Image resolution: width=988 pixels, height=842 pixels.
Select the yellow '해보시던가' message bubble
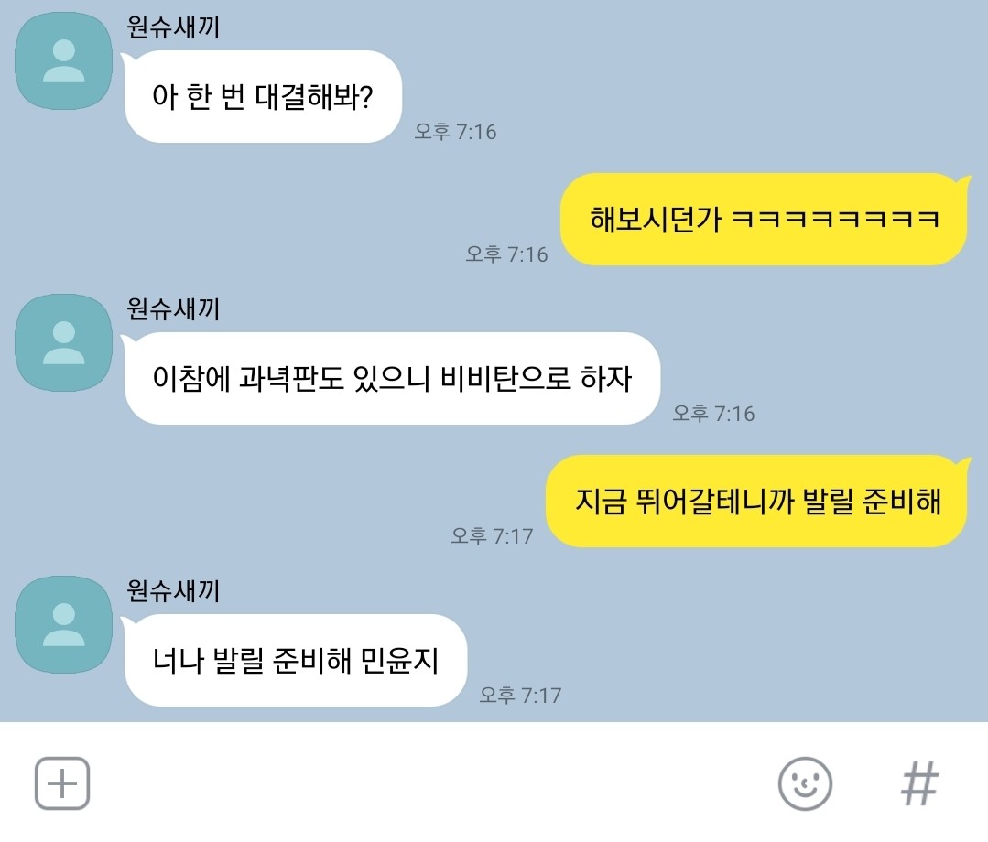[x=765, y=219]
